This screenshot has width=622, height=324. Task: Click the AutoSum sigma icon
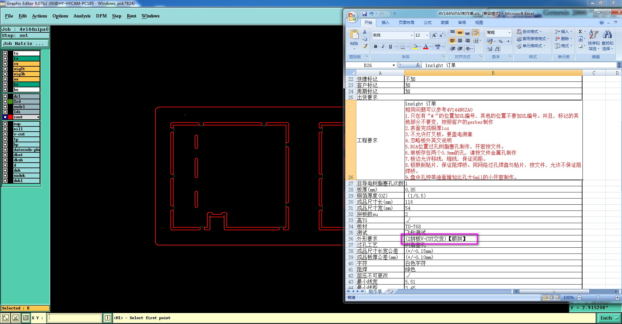pos(580,32)
